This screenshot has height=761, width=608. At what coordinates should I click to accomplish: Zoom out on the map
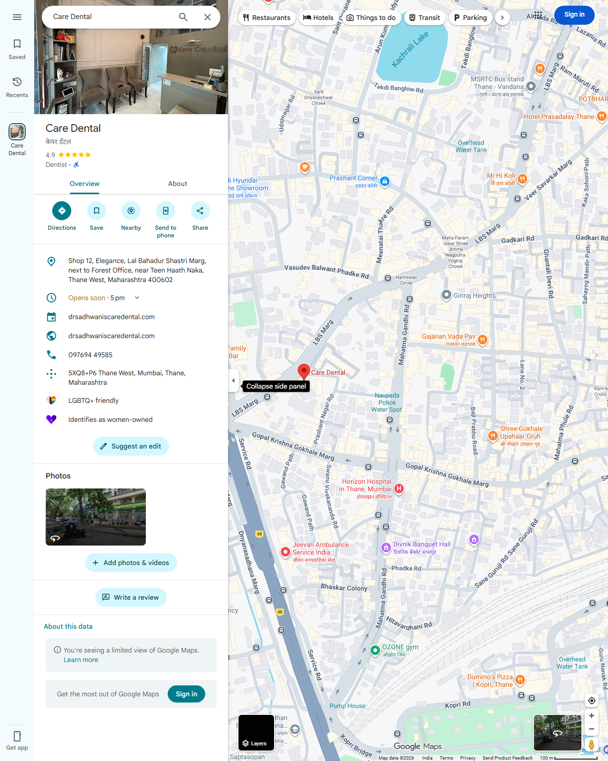[591, 729]
